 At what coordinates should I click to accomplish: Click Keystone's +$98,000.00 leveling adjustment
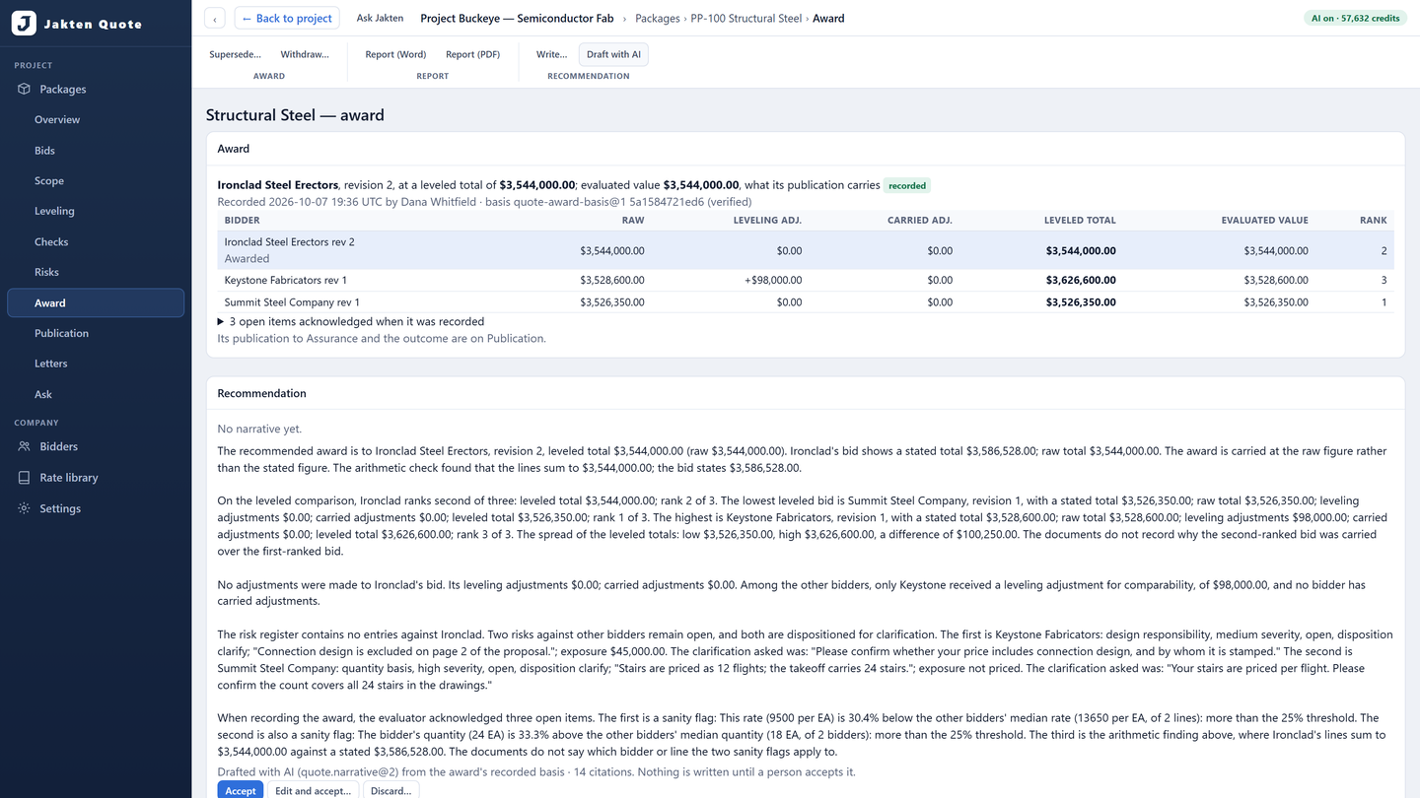tap(773, 281)
